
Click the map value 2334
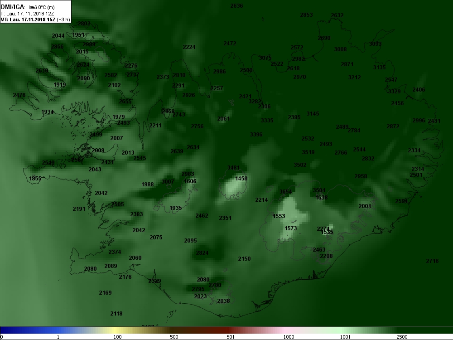click(414, 151)
